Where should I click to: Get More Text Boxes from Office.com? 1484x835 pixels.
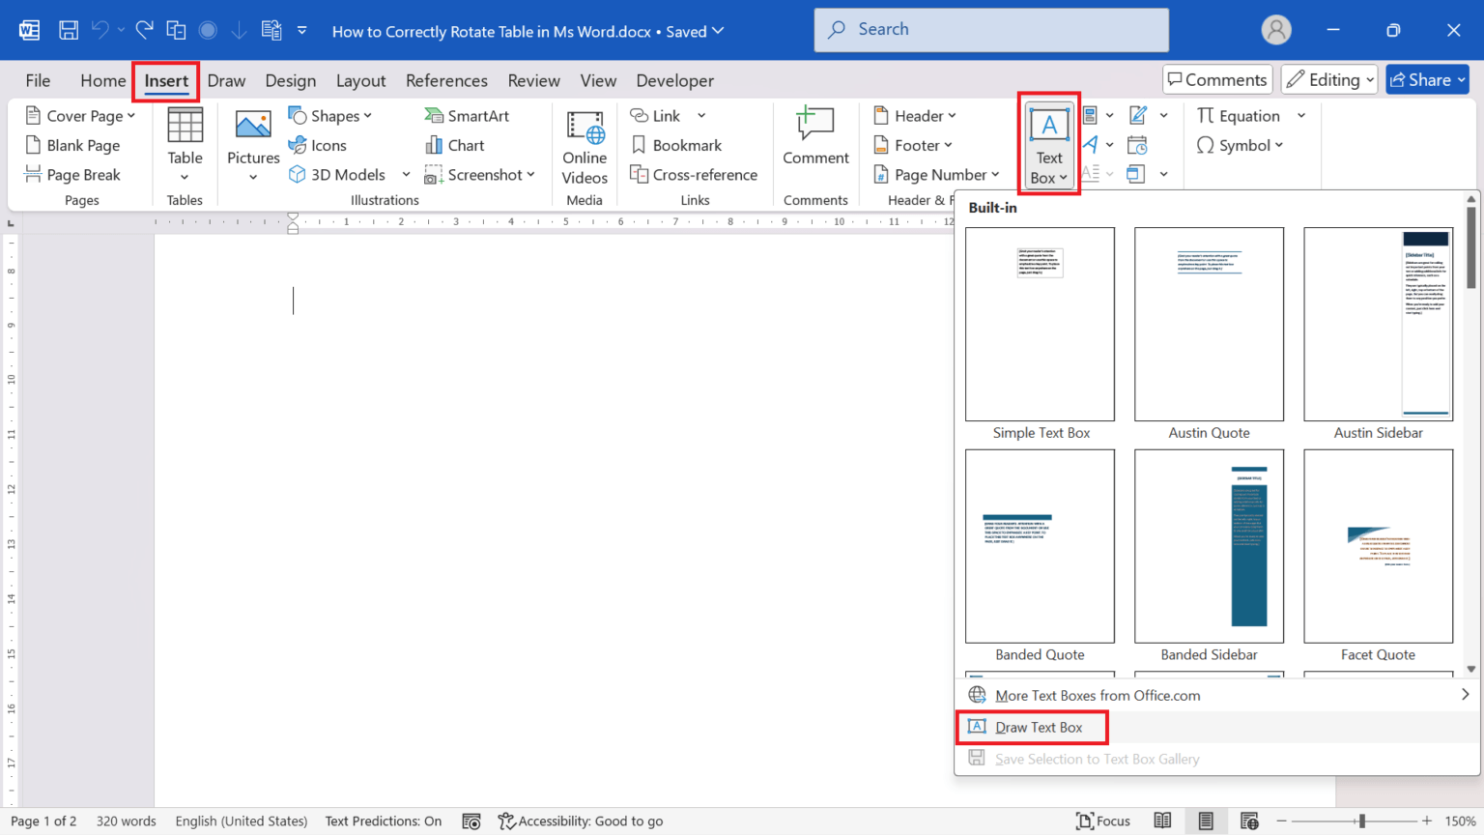1097,695
